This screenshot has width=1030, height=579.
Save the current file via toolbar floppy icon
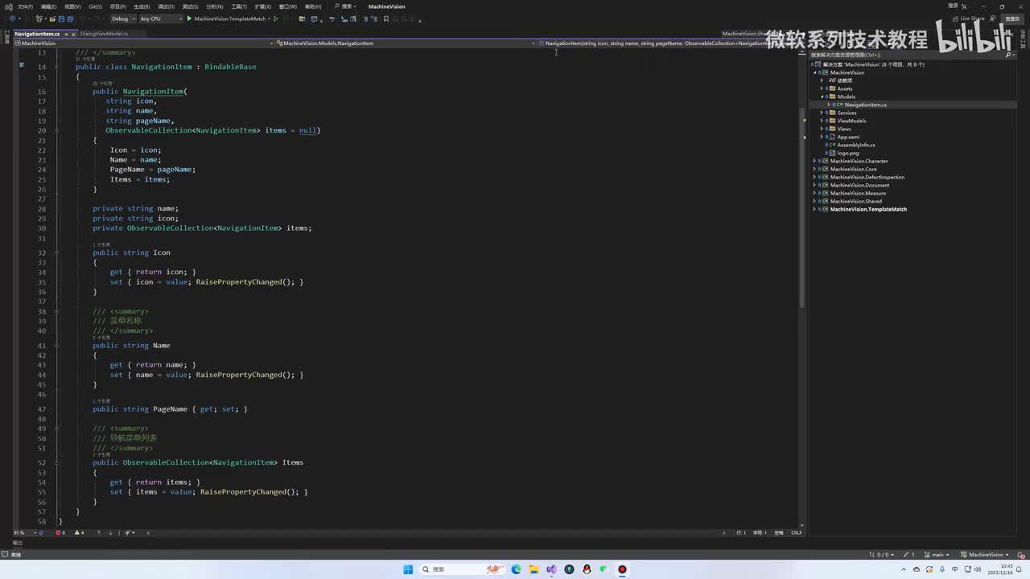click(61, 18)
